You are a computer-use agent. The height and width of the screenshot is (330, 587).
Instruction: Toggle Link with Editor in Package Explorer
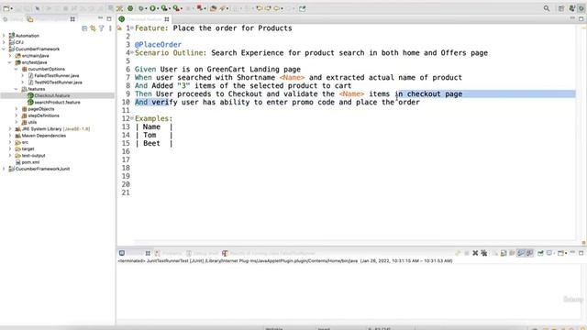click(x=93, y=28)
